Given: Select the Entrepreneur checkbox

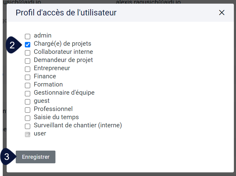Looking at the screenshot, I should 28,69.
